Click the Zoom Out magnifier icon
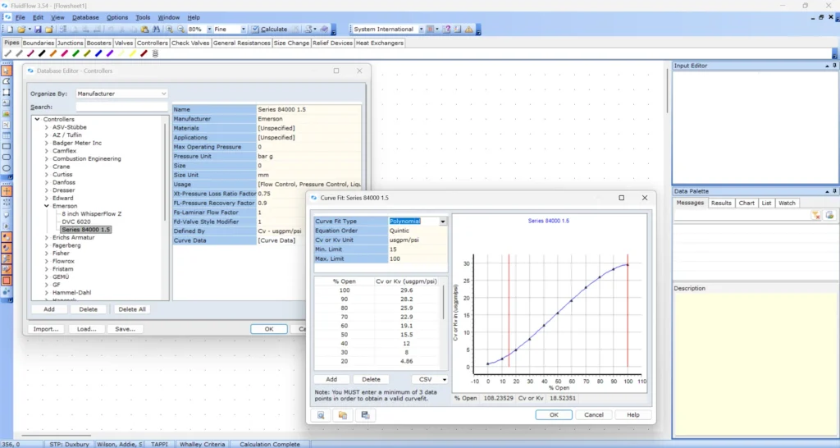 [x=180, y=30]
